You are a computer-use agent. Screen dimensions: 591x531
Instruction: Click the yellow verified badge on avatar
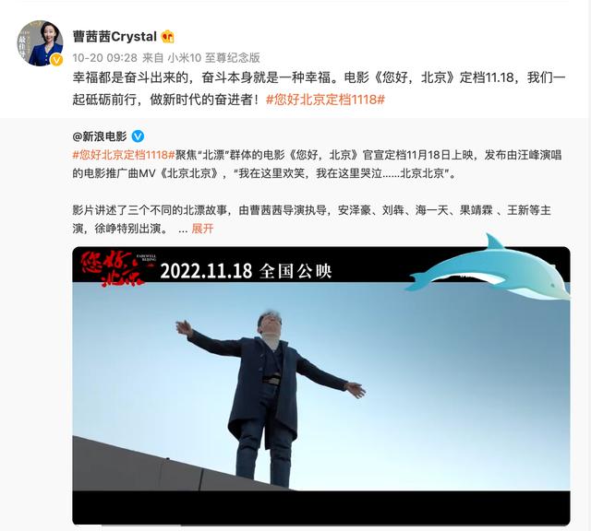click(56, 60)
